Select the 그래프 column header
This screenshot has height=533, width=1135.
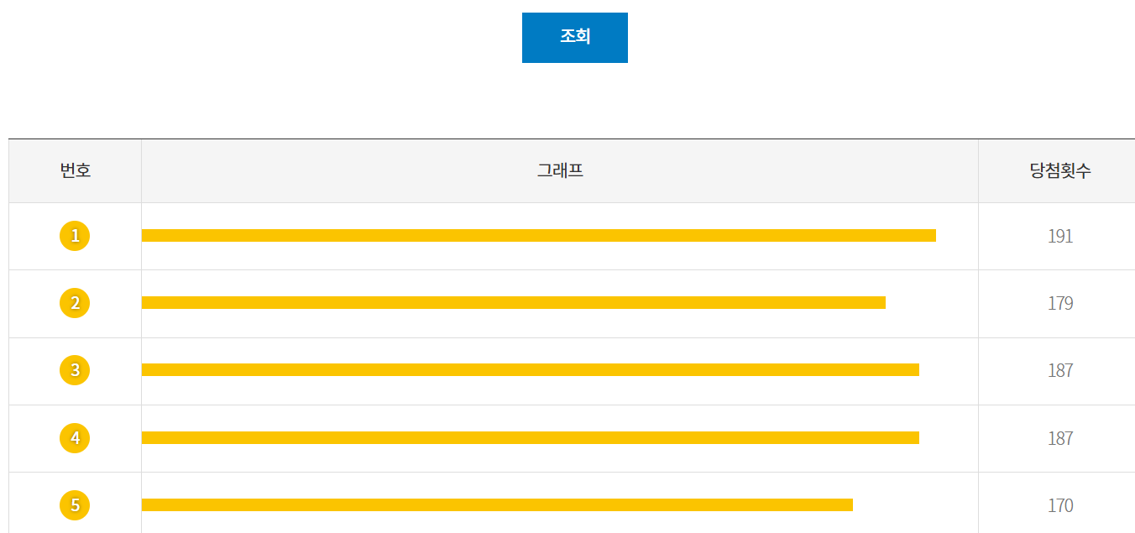560,170
